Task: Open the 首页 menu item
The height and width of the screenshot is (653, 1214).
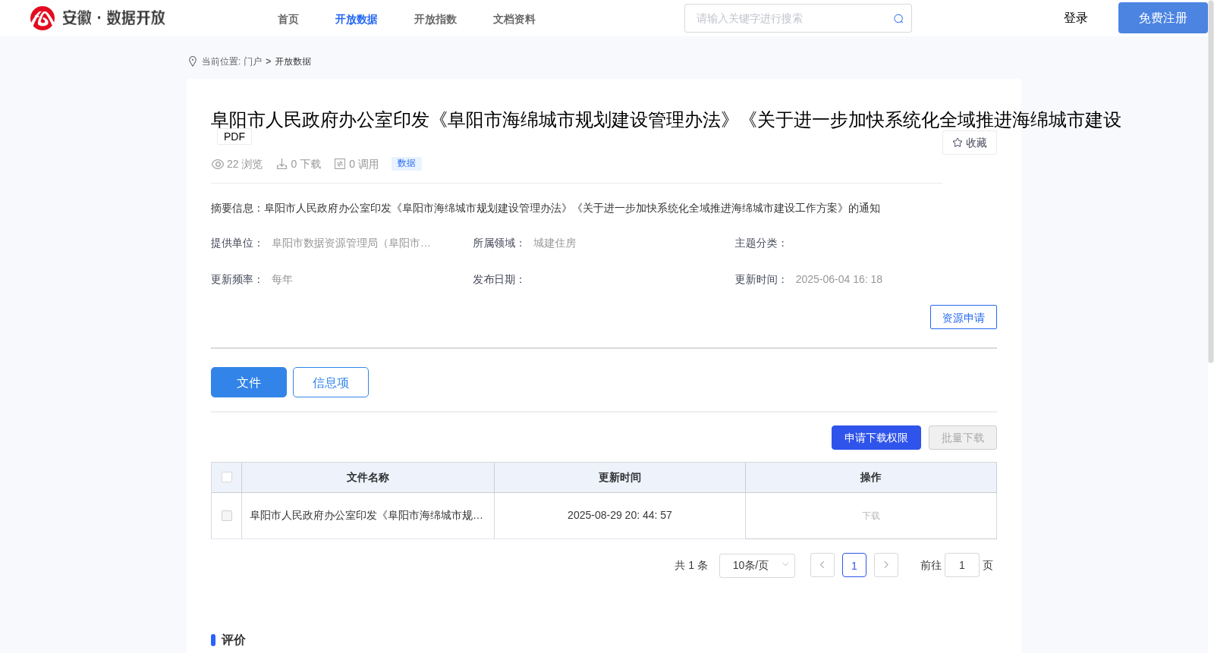Action: tap(288, 19)
